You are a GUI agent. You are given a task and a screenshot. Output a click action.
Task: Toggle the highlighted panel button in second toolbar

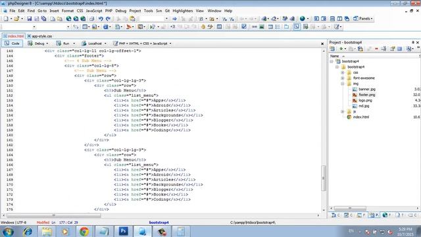pos(297,27)
